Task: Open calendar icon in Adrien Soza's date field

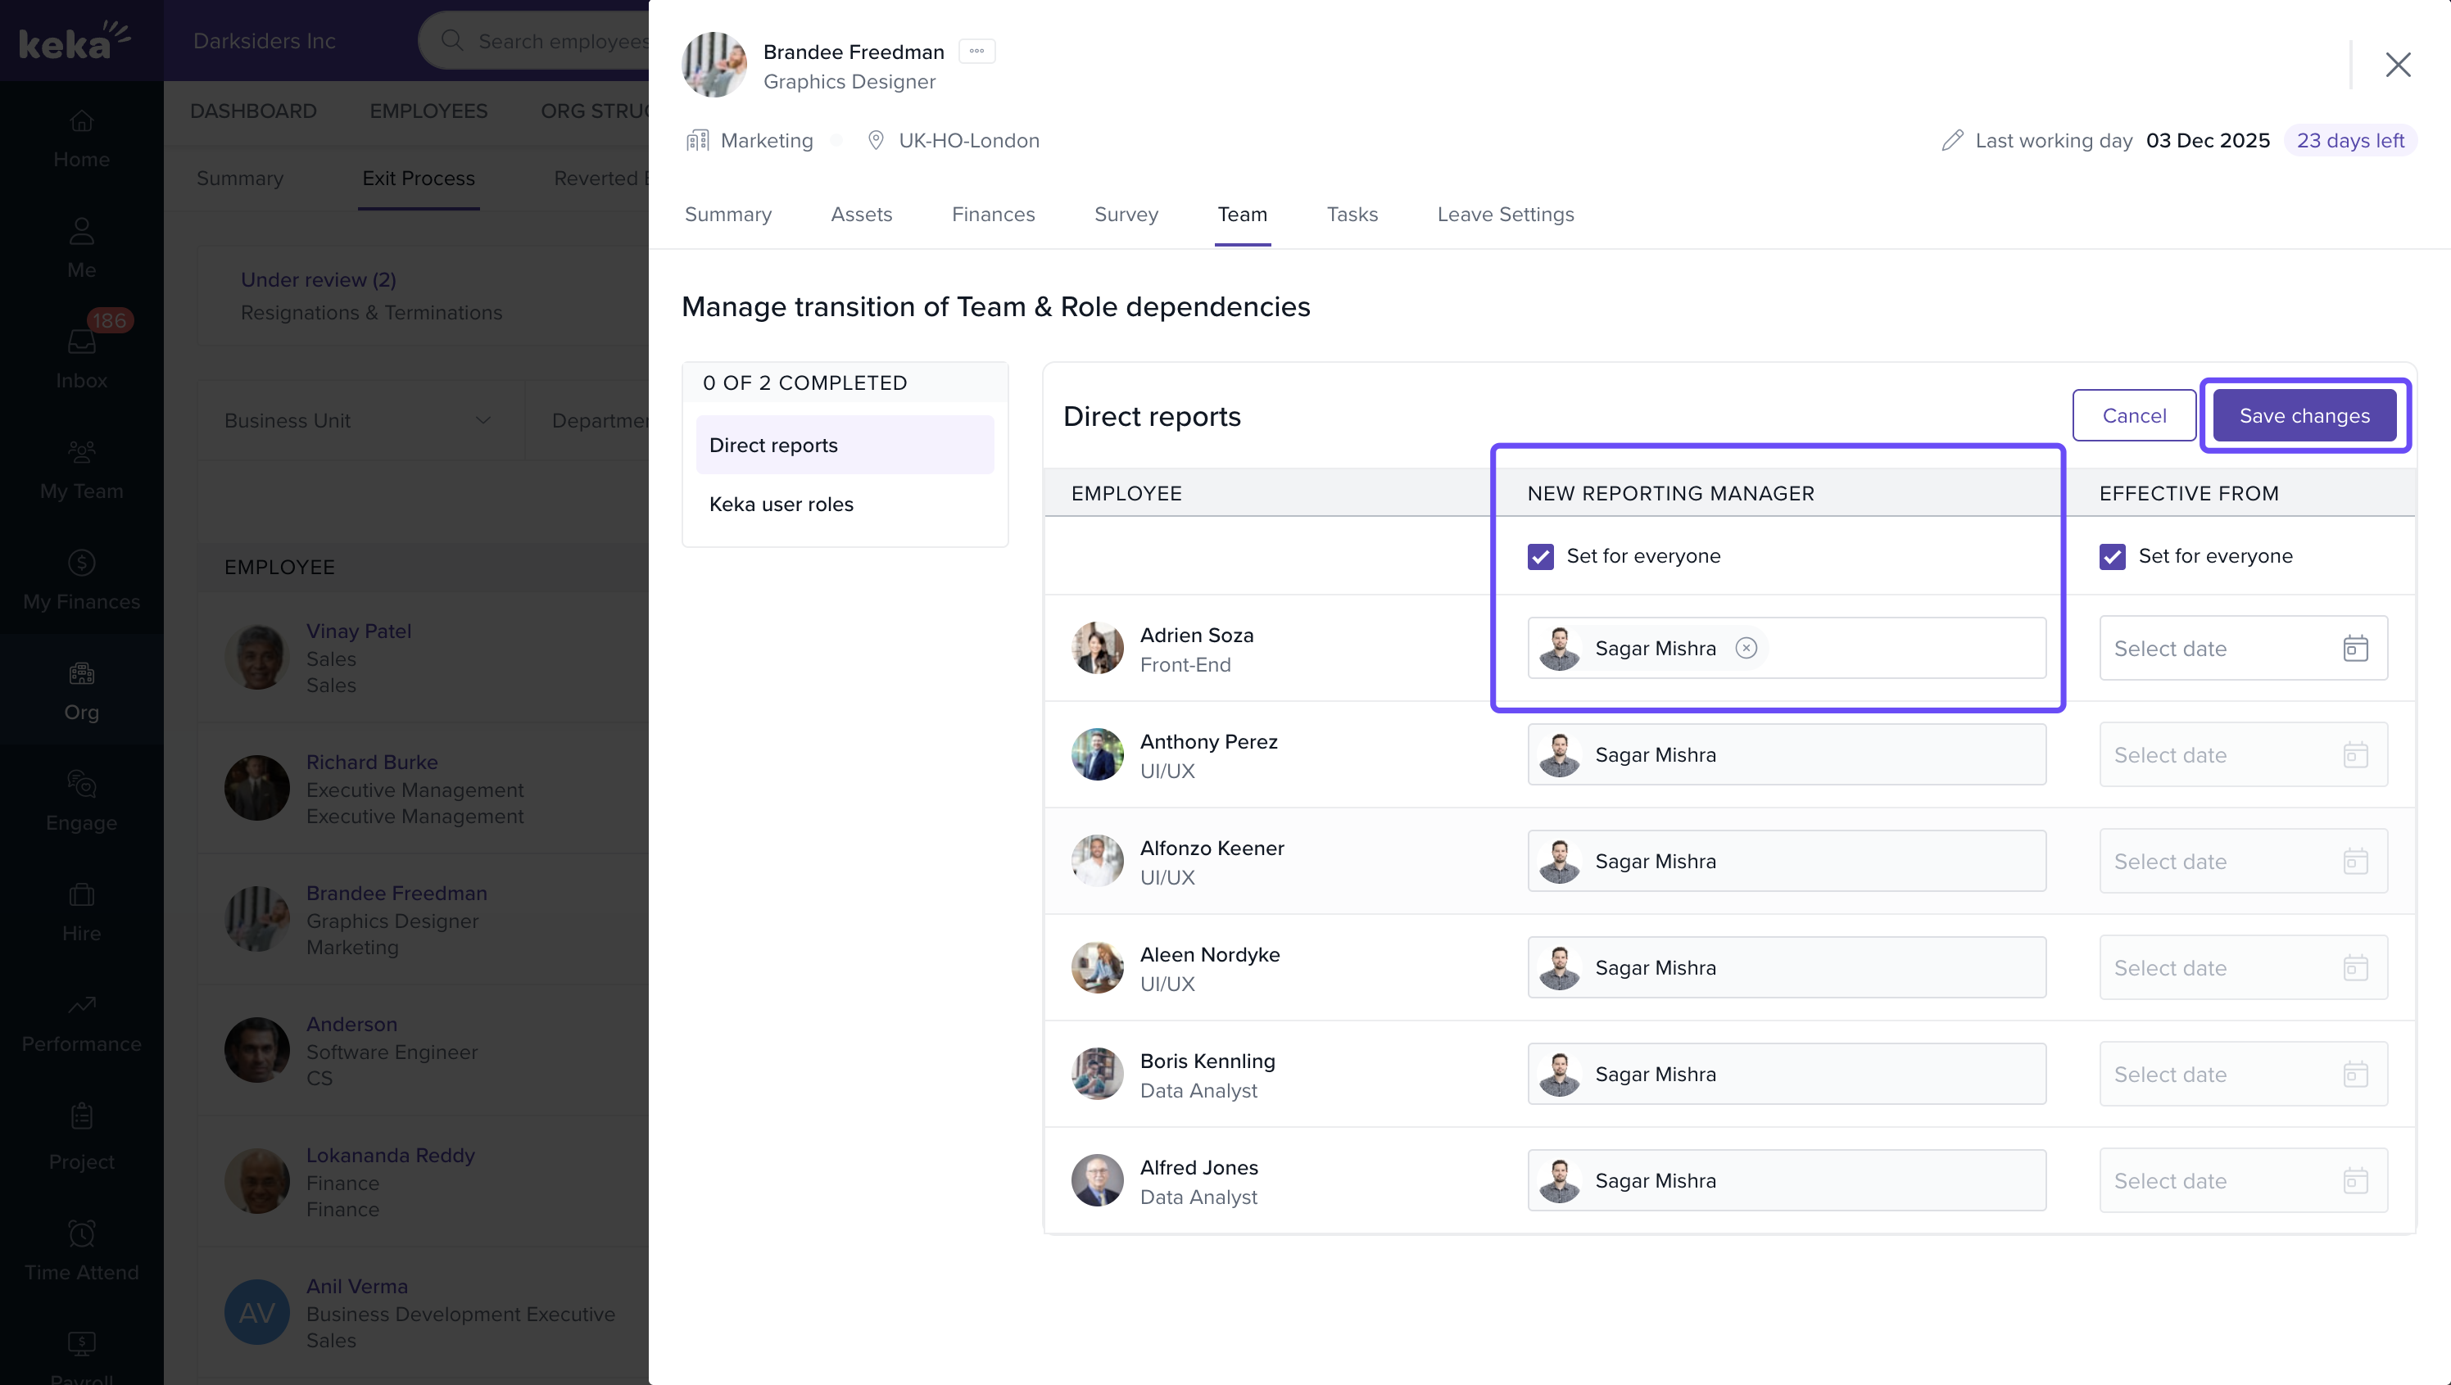Action: 2355,649
